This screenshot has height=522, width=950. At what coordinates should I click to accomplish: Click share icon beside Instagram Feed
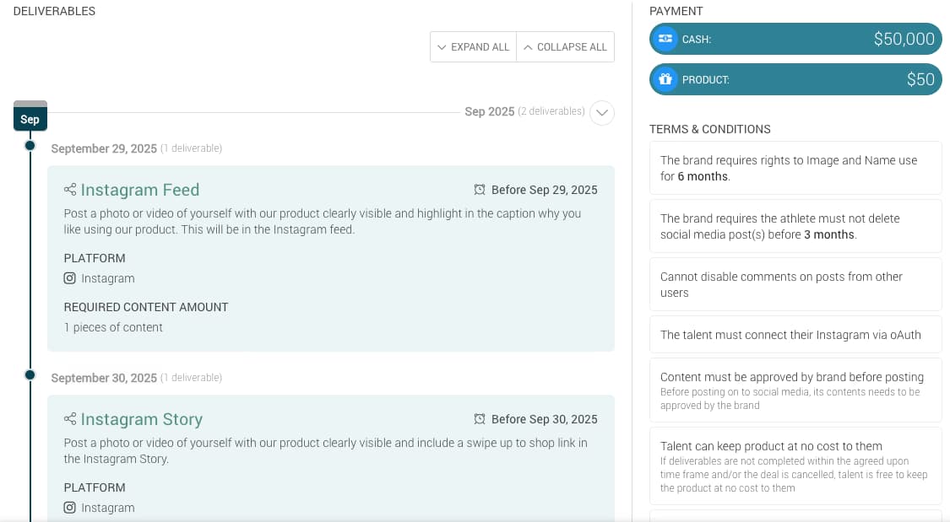(70, 190)
